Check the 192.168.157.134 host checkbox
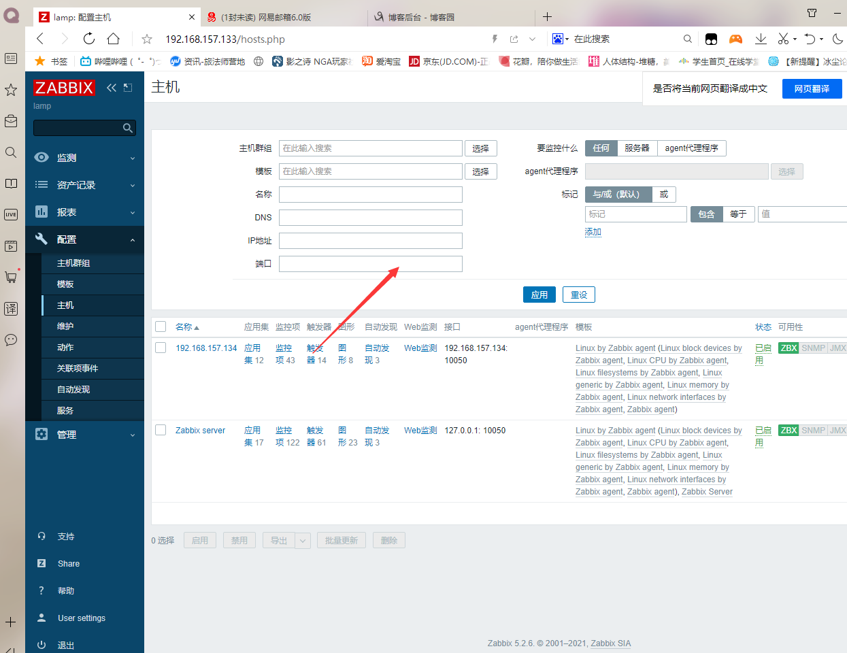Viewport: 847px width, 653px height. (161, 348)
